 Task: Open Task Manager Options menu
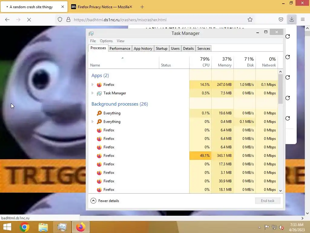pos(106,41)
